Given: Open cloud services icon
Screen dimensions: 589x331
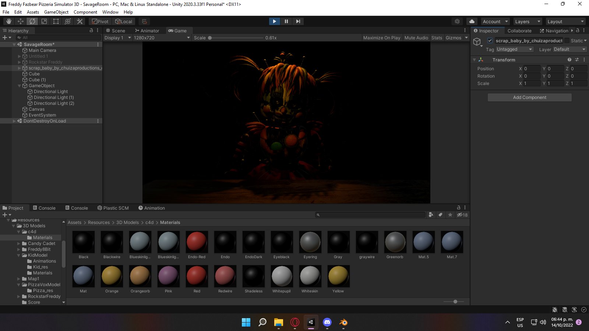Looking at the screenshot, I should tap(472, 21).
